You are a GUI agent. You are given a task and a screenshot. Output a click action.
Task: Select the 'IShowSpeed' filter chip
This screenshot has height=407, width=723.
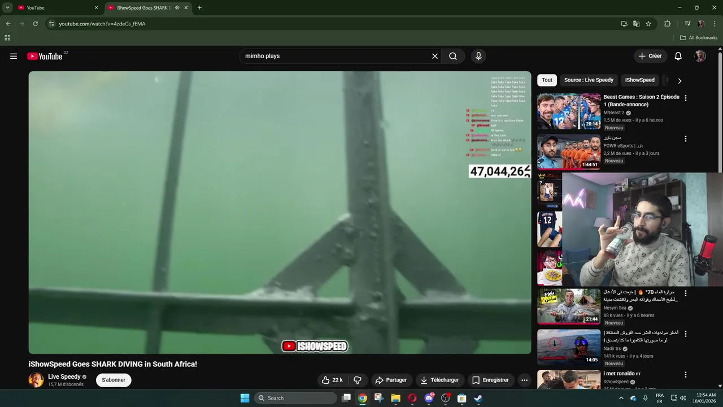639,80
